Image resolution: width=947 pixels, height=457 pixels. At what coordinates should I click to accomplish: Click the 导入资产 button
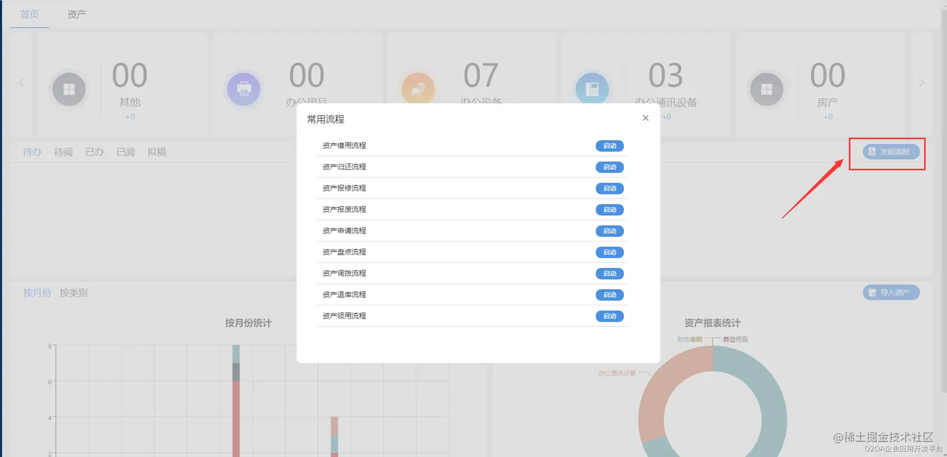[891, 292]
